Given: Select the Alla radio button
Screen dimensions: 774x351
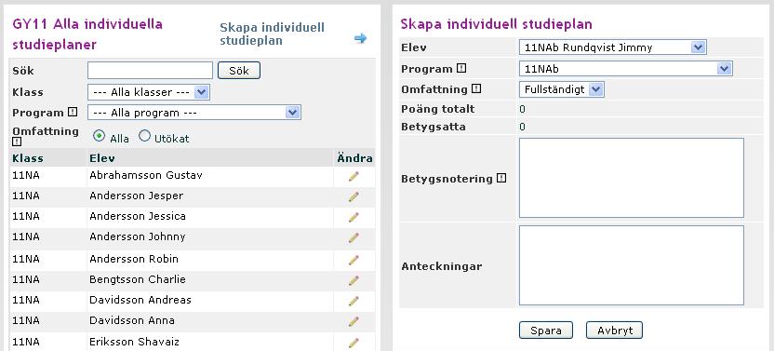Looking at the screenshot, I should tap(99, 136).
